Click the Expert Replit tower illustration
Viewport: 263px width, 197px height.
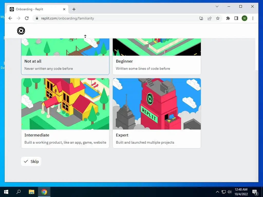[157, 104]
